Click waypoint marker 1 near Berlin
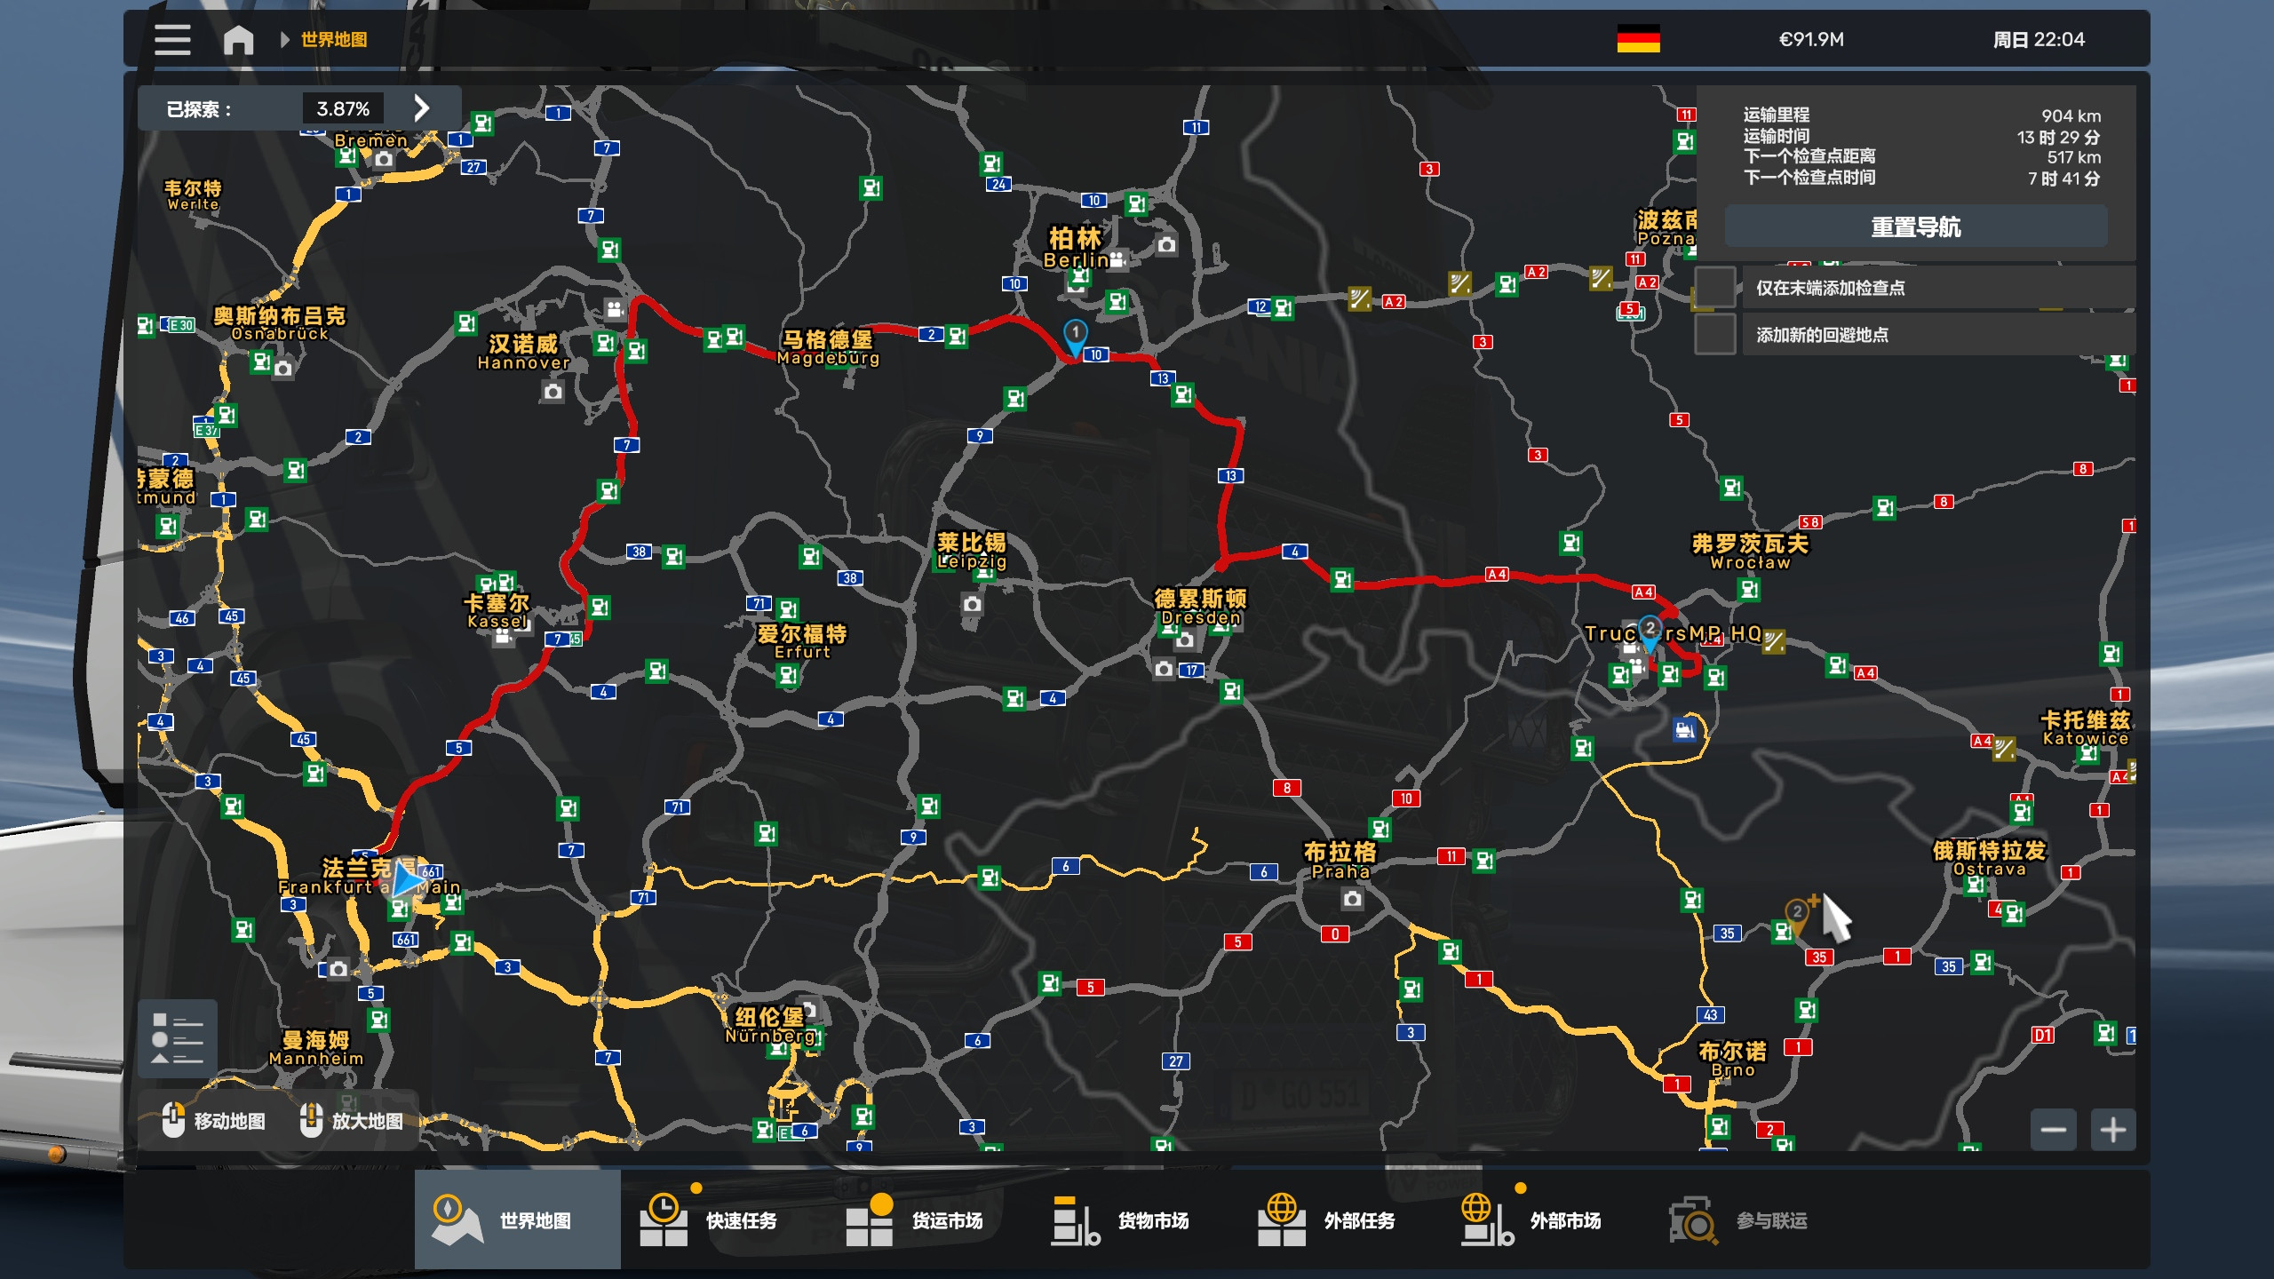 1075,338
